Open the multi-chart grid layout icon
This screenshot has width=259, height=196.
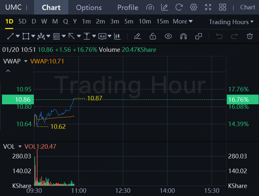coord(222,7)
